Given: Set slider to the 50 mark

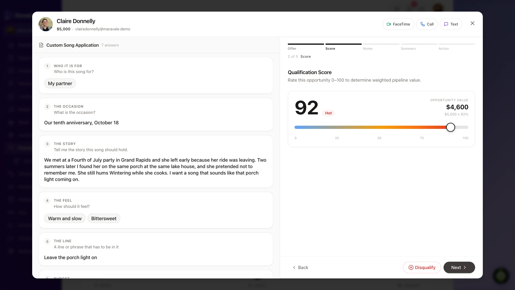Looking at the screenshot, I should [381, 127].
